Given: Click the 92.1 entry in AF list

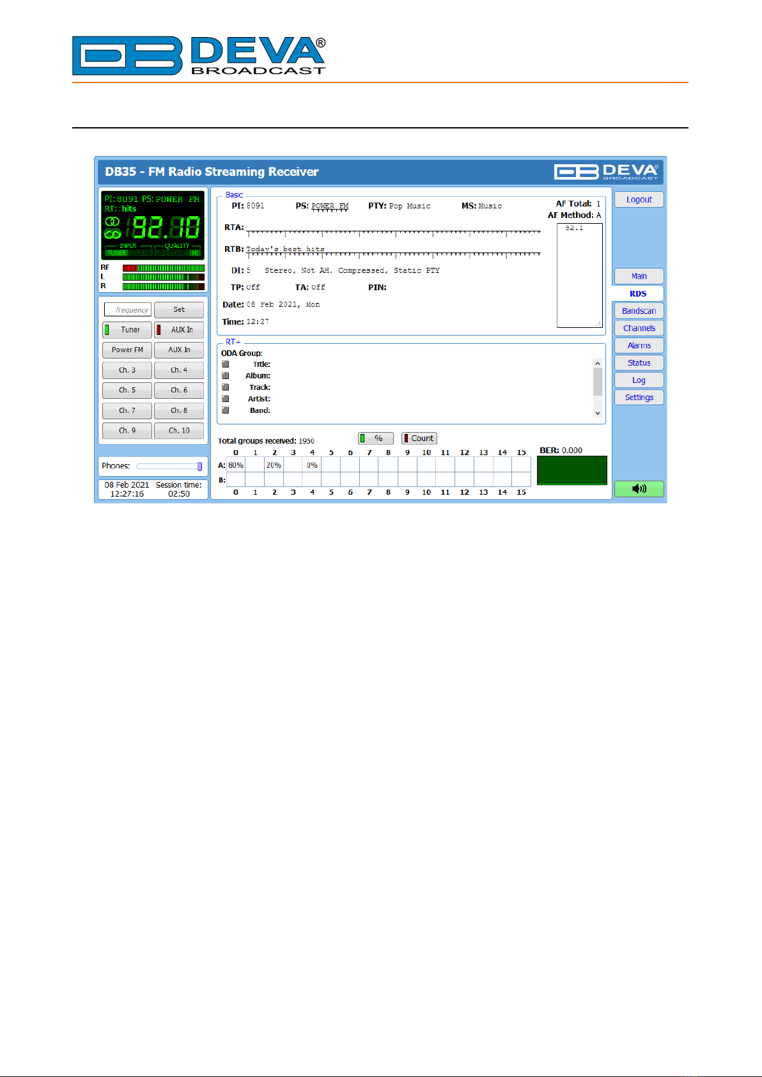Looking at the screenshot, I should coord(574,228).
